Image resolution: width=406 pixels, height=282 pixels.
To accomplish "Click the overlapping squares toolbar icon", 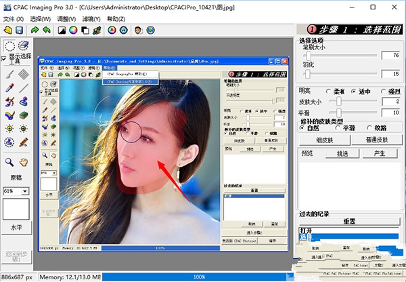I will point(85,31).
